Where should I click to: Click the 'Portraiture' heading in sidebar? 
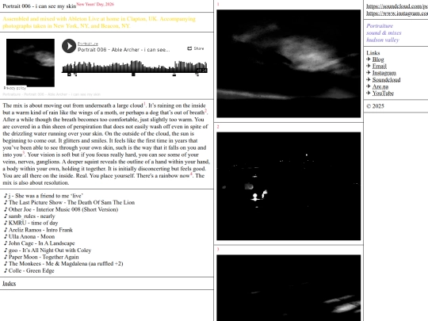click(x=380, y=25)
